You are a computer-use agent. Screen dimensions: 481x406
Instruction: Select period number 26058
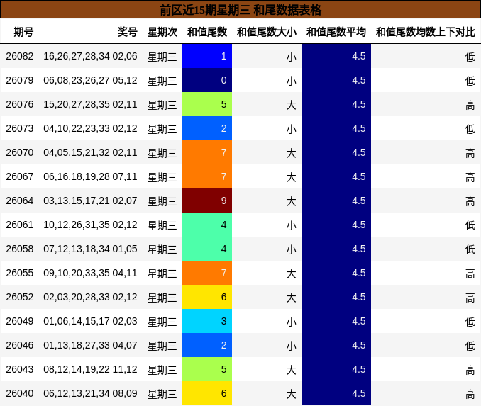pos(20,249)
